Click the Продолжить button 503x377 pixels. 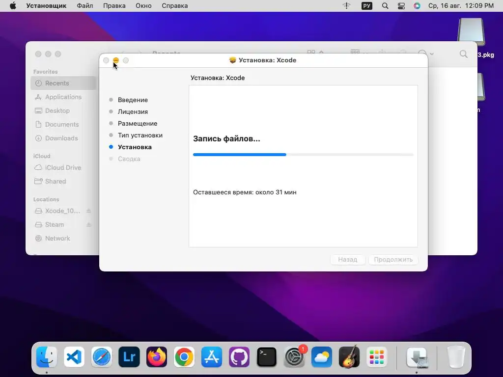coord(393,259)
